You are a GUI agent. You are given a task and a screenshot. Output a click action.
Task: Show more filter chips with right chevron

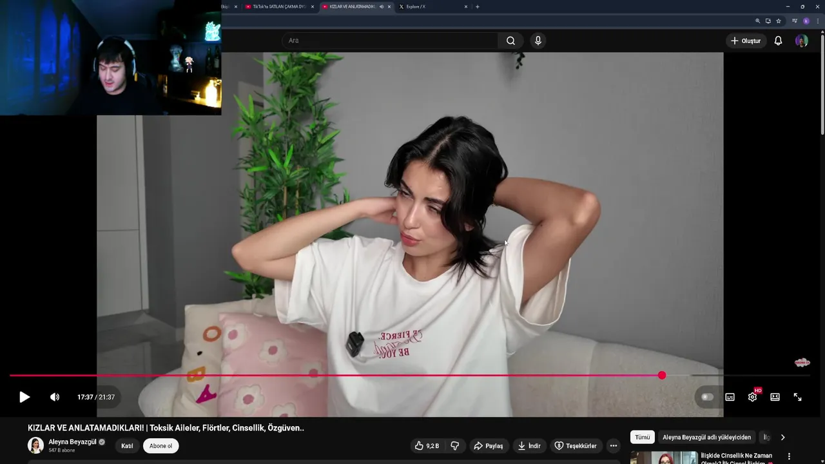tap(782, 437)
